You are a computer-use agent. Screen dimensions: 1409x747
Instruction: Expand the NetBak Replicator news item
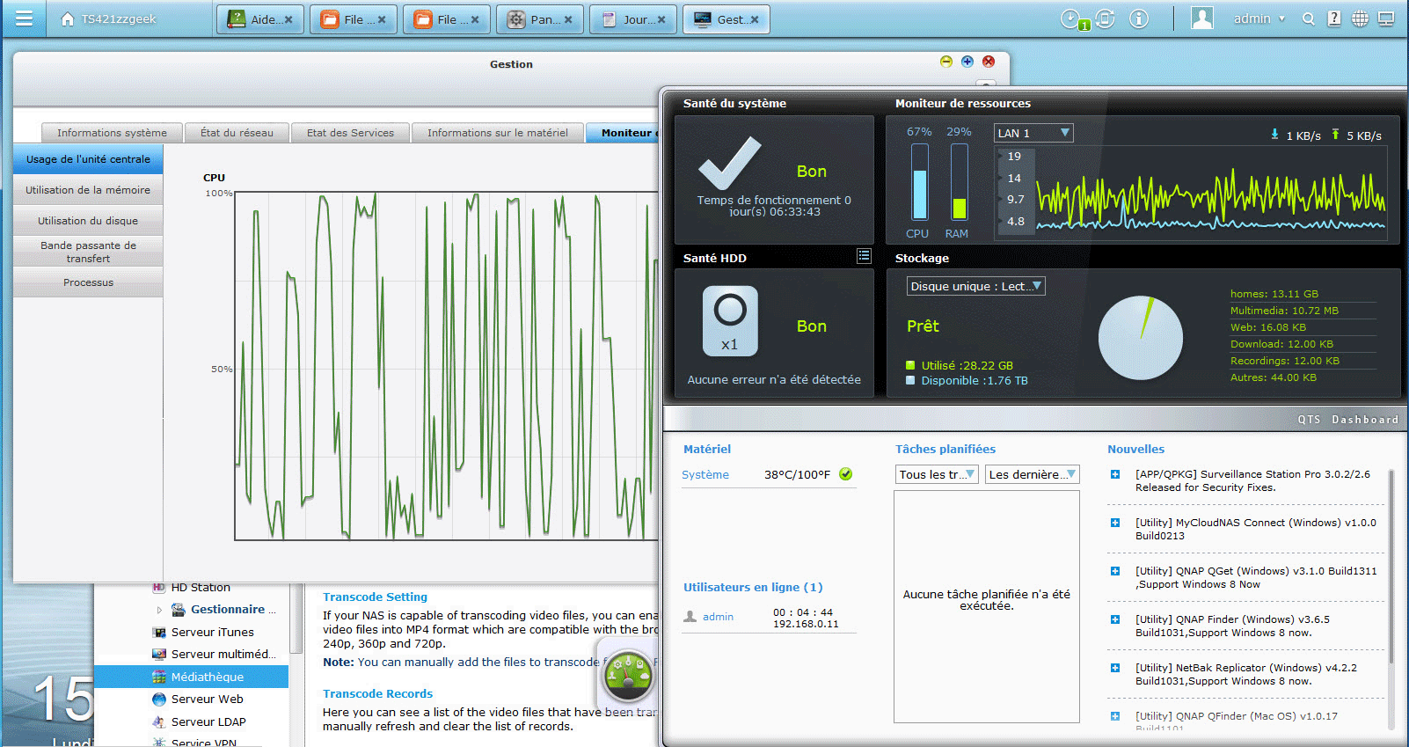pyautogui.click(x=1115, y=668)
